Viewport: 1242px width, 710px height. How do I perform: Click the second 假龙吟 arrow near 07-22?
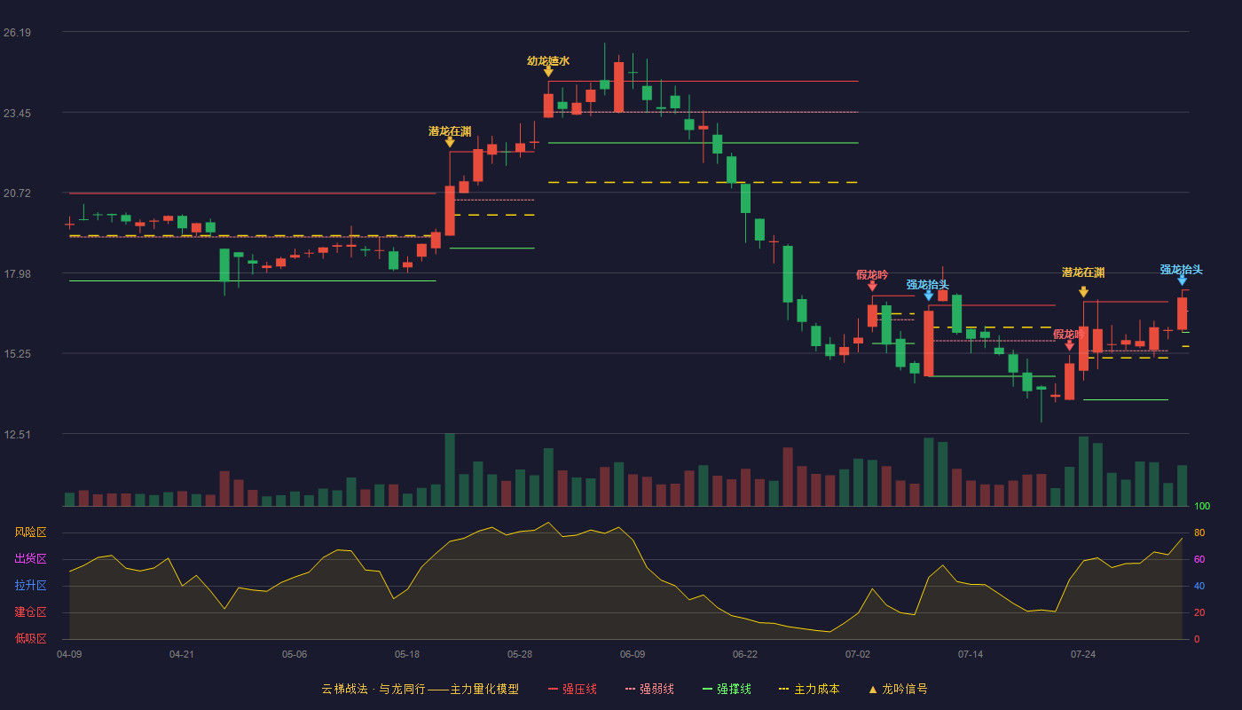tap(1069, 345)
